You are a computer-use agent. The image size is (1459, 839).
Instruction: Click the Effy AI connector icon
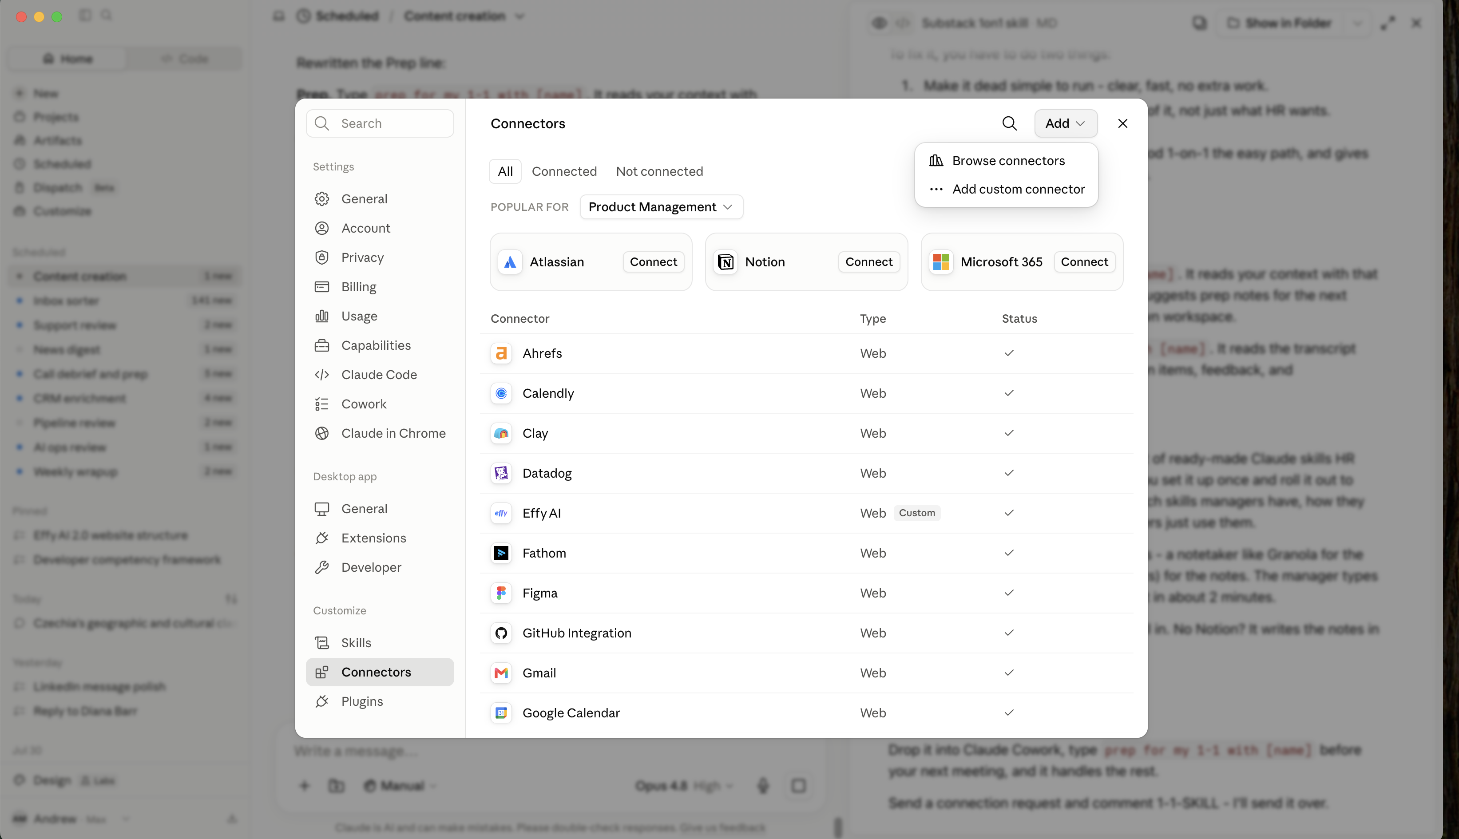pyautogui.click(x=501, y=513)
